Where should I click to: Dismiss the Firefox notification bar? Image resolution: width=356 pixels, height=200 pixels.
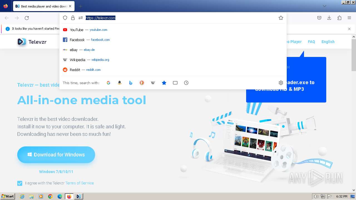click(x=349, y=29)
